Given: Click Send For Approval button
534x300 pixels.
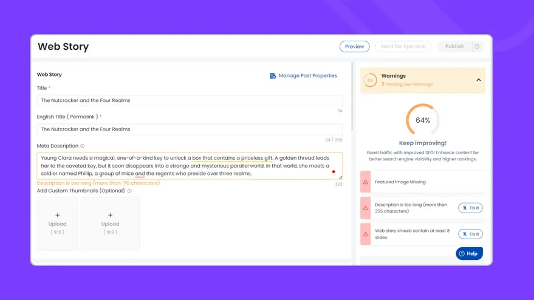Looking at the screenshot, I should [403, 47].
